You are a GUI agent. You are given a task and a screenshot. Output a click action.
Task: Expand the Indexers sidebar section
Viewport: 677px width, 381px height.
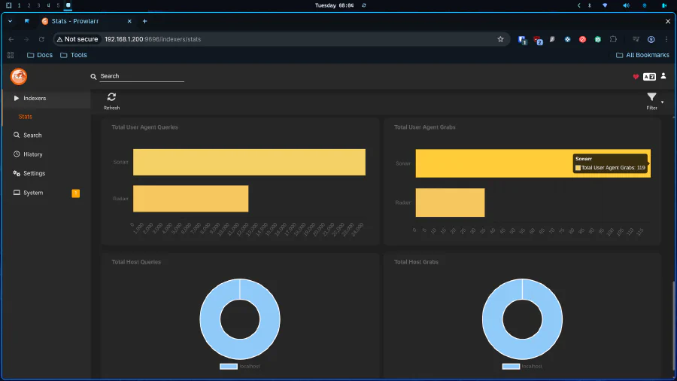34,98
